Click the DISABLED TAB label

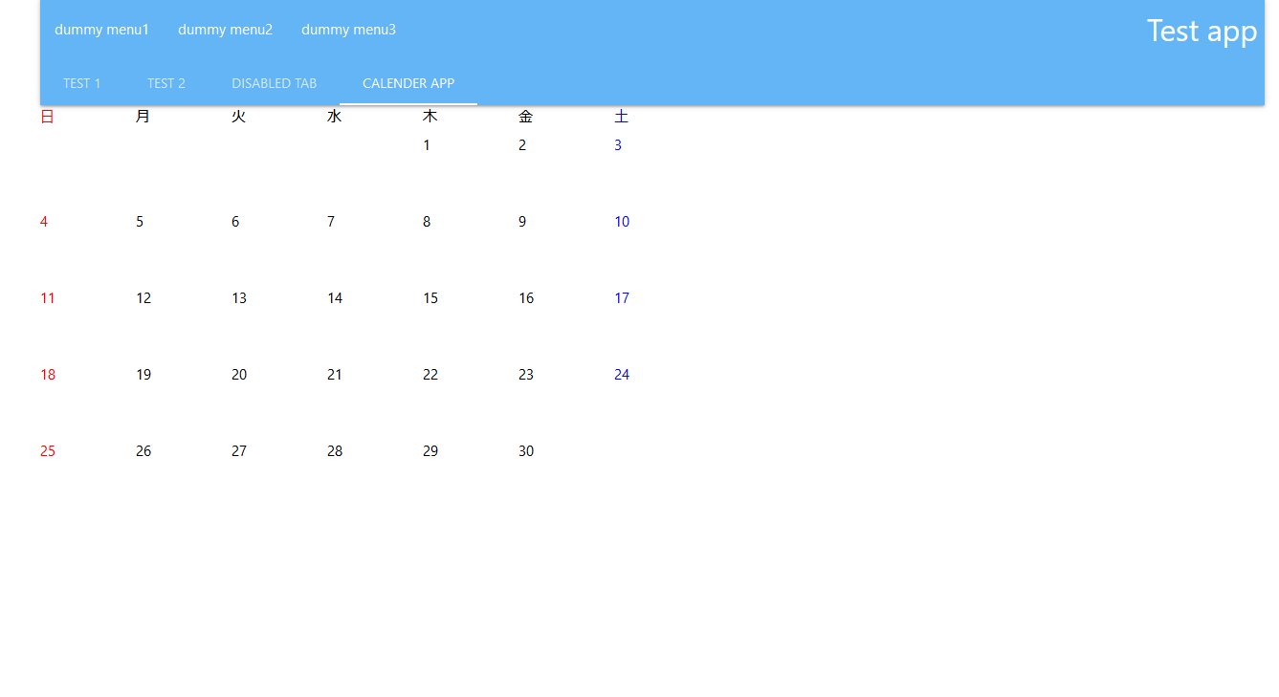[274, 83]
